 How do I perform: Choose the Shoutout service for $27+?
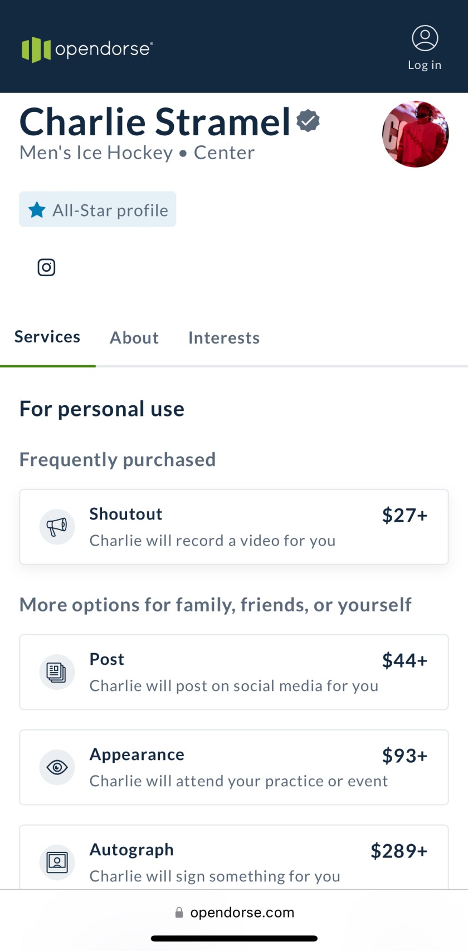(x=234, y=527)
